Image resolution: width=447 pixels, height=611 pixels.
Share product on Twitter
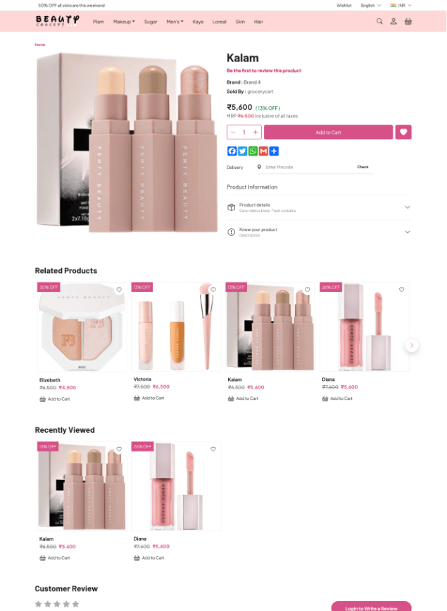pyautogui.click(x=242, y=151)
